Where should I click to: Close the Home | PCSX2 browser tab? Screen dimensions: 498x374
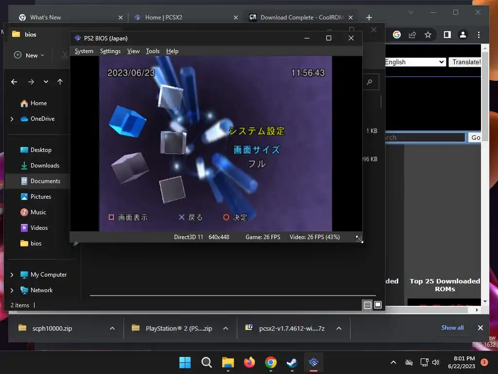click(236, 18)
